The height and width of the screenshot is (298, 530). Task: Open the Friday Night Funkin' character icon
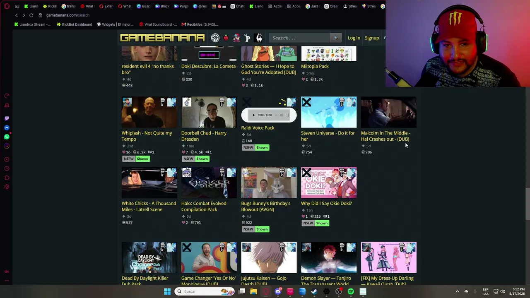click(x=236, y=38)
